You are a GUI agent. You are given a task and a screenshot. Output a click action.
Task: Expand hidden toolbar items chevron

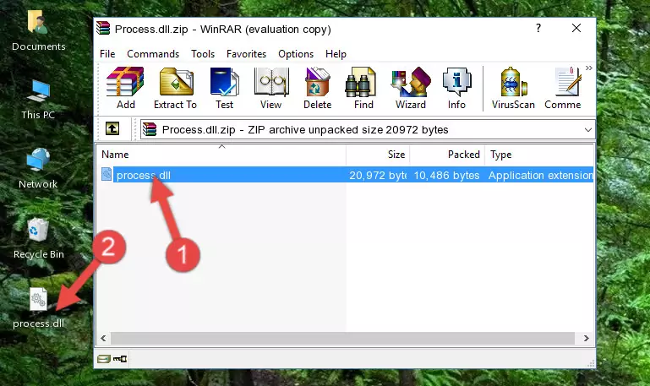pyautogui.click(x=588, y=68)
